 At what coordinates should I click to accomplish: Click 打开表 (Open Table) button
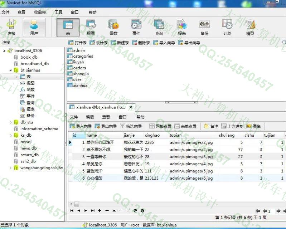click(78, 43)
